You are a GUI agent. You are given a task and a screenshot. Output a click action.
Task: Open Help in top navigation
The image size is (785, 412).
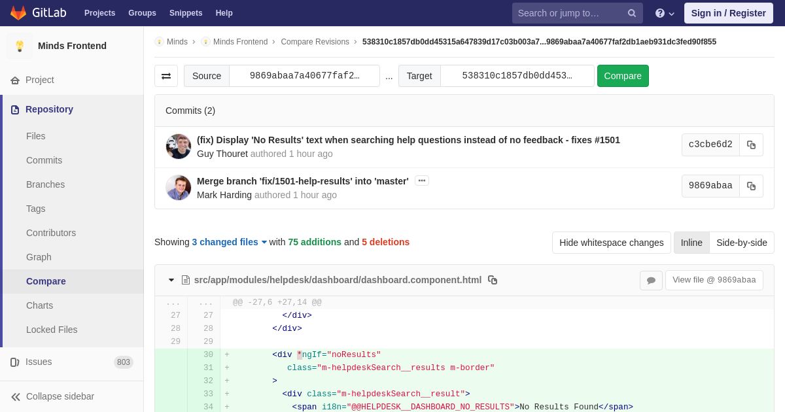tap(224, 13)
